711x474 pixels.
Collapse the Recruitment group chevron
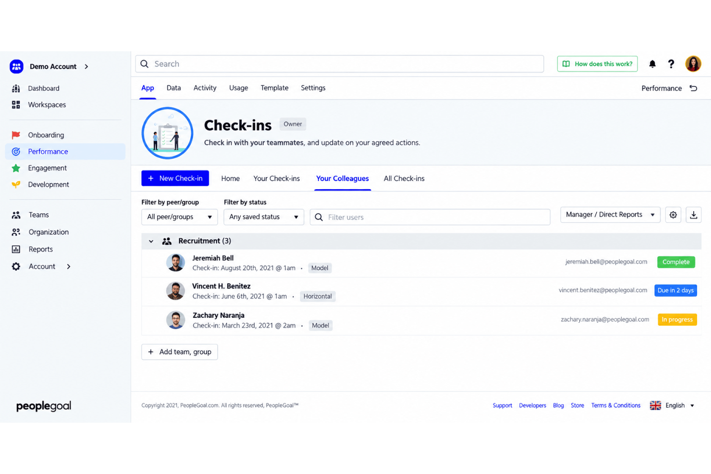tap(151, 241)
